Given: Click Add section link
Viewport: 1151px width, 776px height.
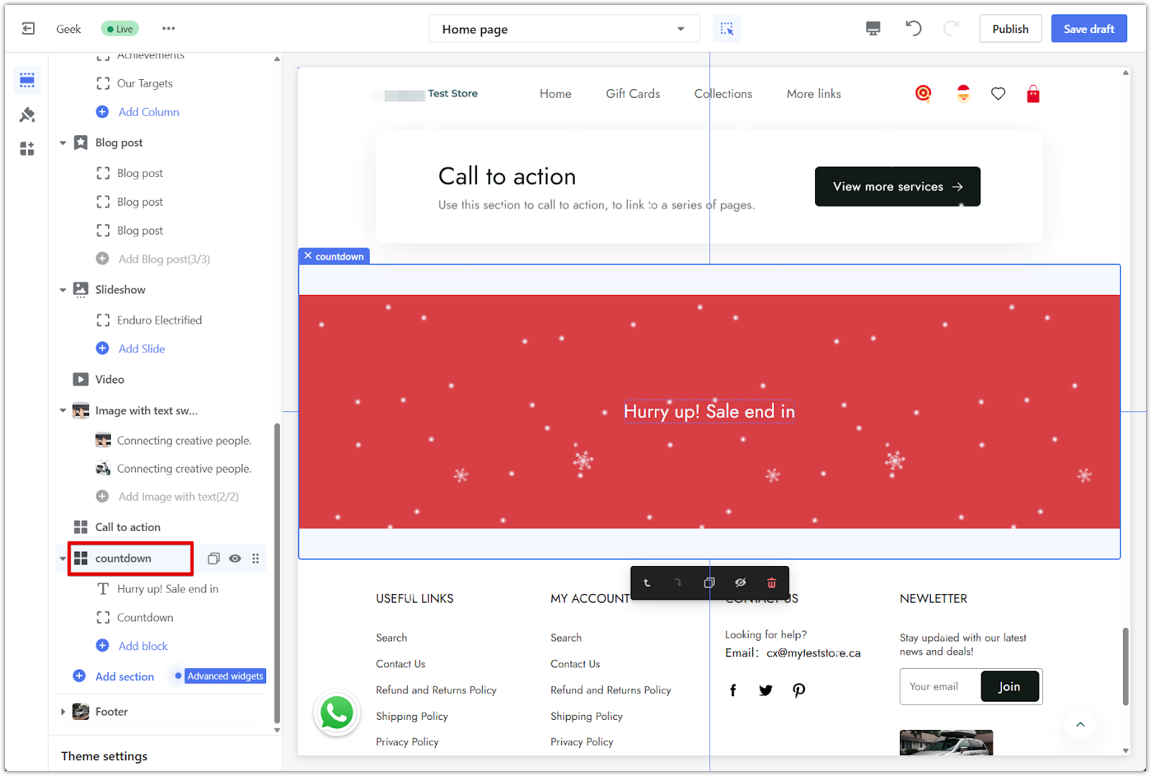Looking at the screenshot, I should tap(124, 677).
